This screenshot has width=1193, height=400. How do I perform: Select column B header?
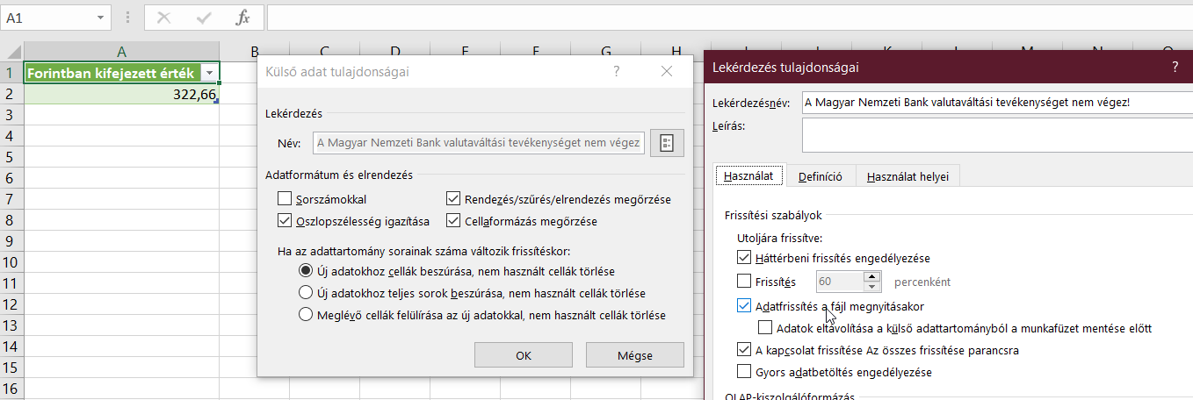[x=254, y=52]
